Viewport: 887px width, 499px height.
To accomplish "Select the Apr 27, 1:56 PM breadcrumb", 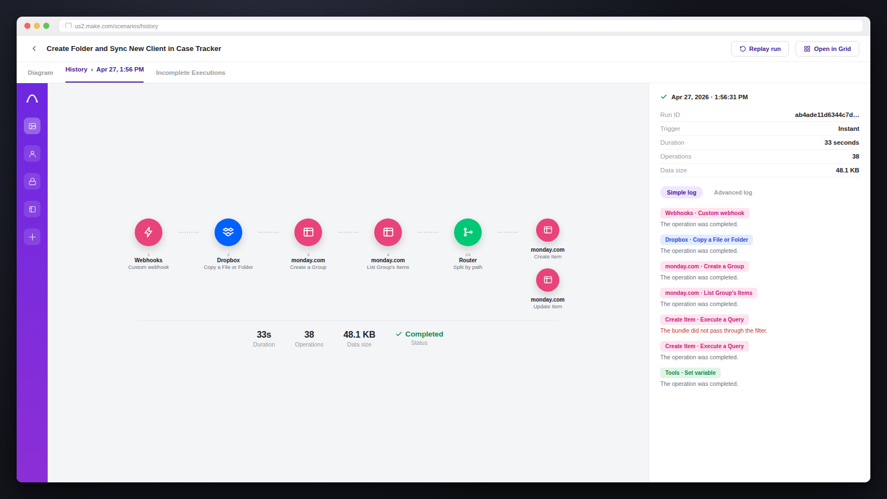I will [x=120, y=69].
